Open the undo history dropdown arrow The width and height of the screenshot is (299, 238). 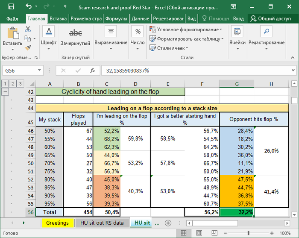[x=36, y=6]
